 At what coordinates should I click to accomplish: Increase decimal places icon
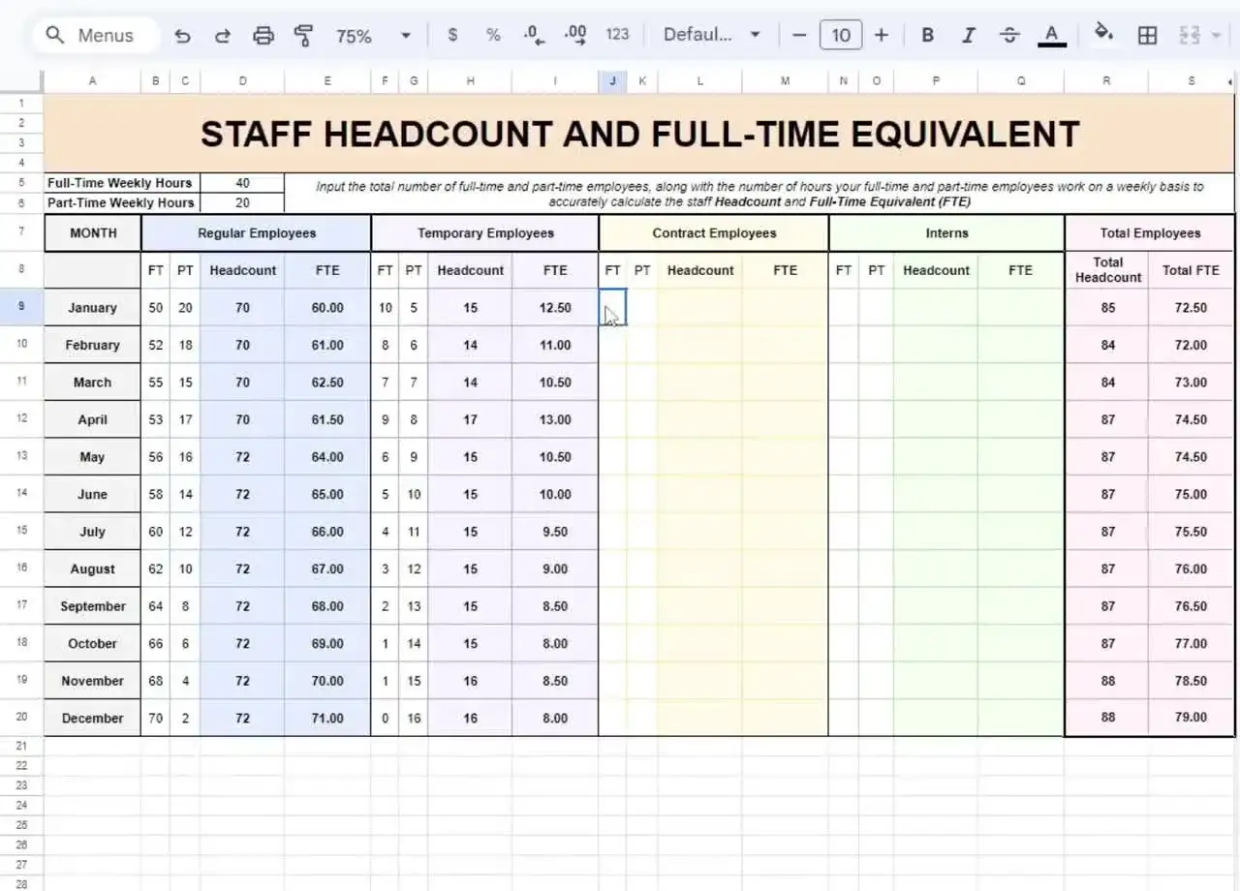(x=575, y=35)
